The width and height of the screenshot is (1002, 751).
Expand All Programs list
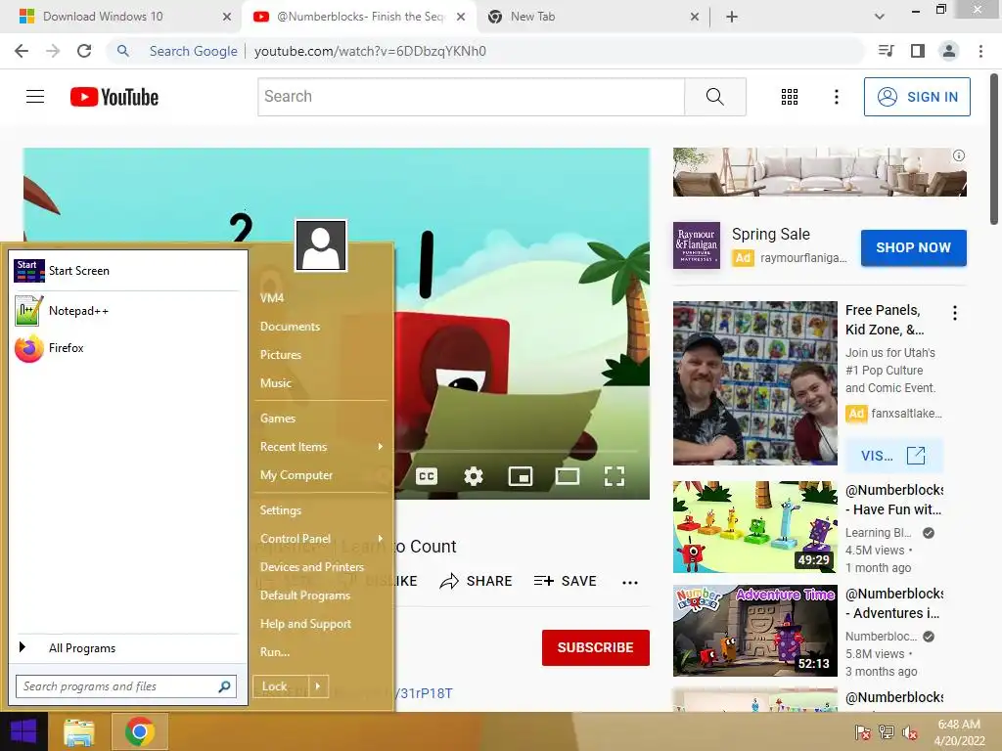[x=126, y=648]
